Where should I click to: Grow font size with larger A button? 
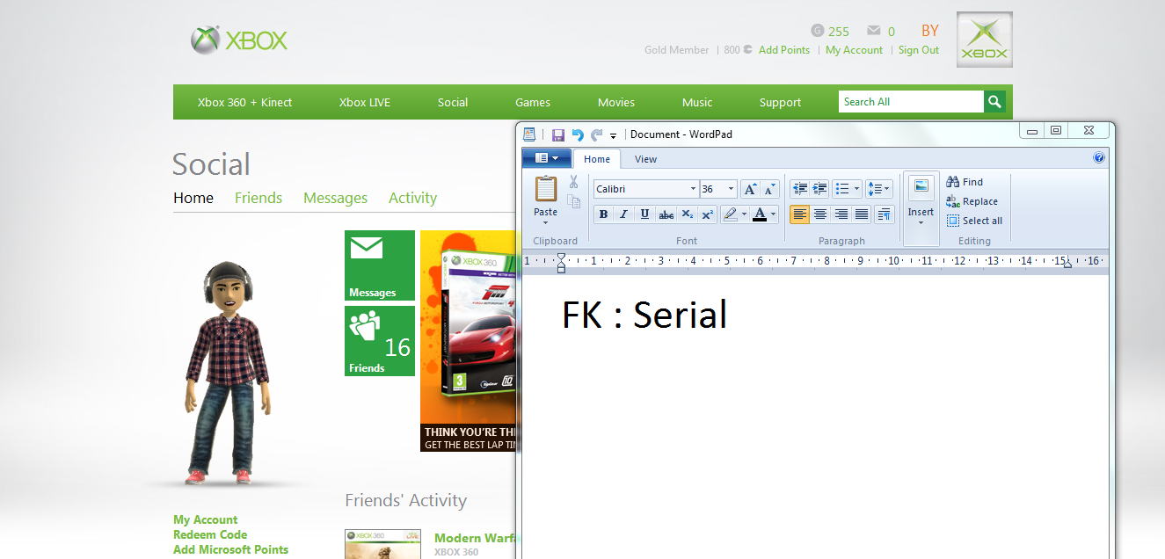tap(750, 189)
